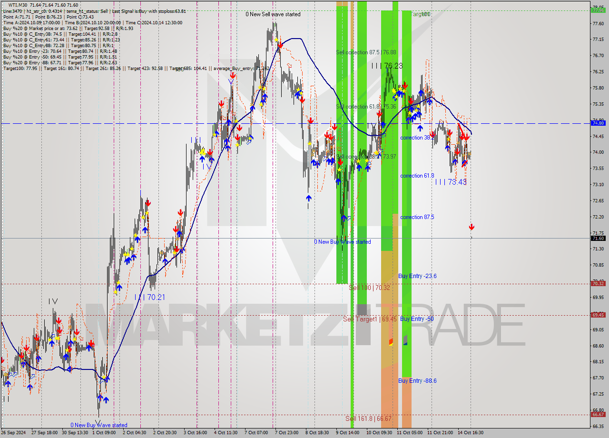Image resolution: width=609 pixels, height=438 pixels.
Task: Click the isolated red sell arrow above the 71.60 line
Action: (x=471, y=227)
